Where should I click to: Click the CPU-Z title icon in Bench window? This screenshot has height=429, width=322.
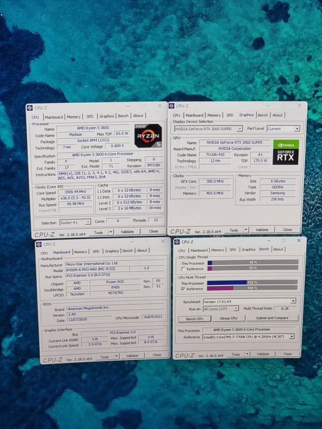click(177, 242)
